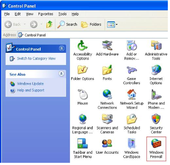Image resolution: width=170 pixels, height=165 pixels.
Task: Open Scanners and Cameras icon
Action: (107, 124)
